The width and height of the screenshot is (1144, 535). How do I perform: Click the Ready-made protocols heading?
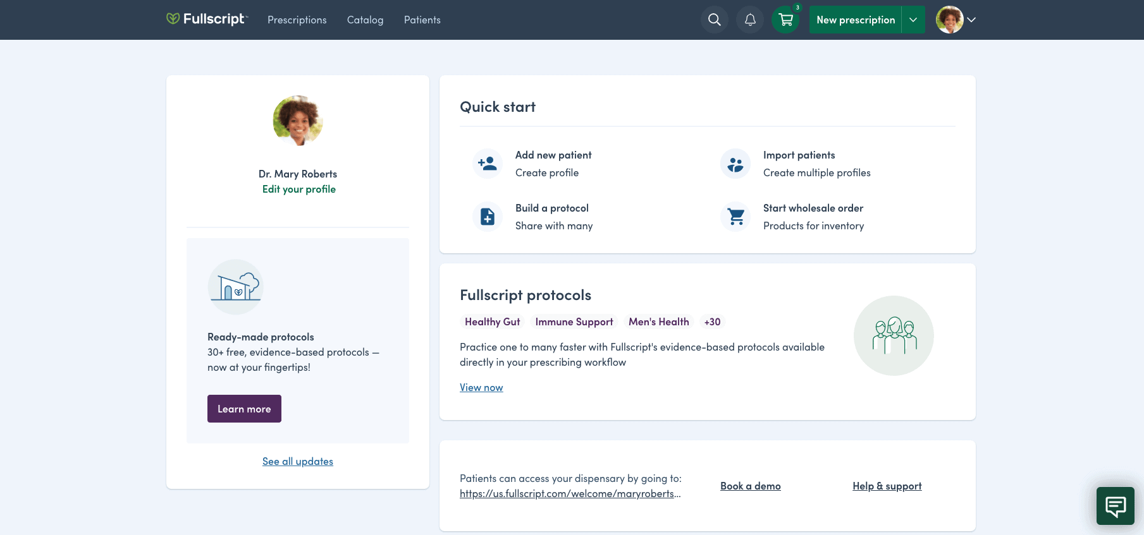261,337
